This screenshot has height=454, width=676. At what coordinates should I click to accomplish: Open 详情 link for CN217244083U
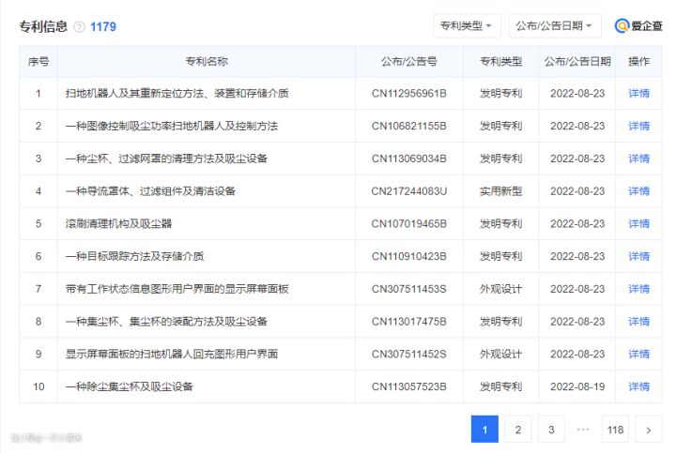638,191
